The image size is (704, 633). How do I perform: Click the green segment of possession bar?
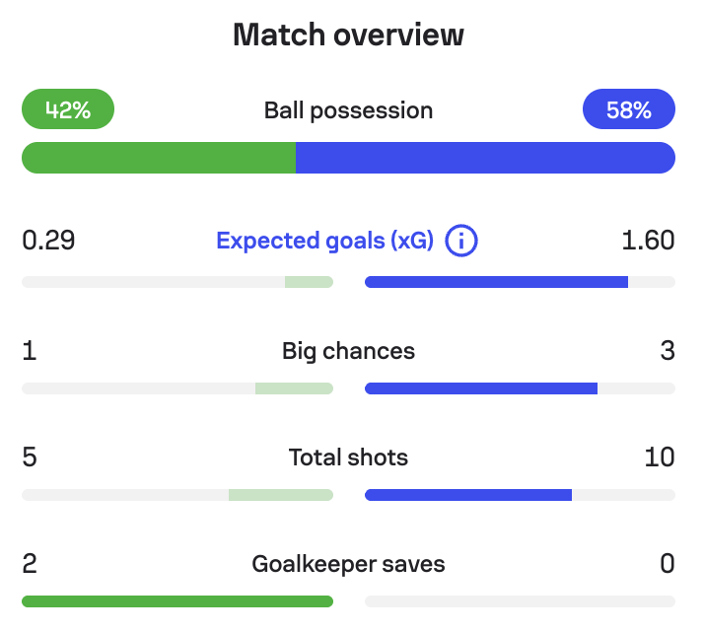point(159,158)
